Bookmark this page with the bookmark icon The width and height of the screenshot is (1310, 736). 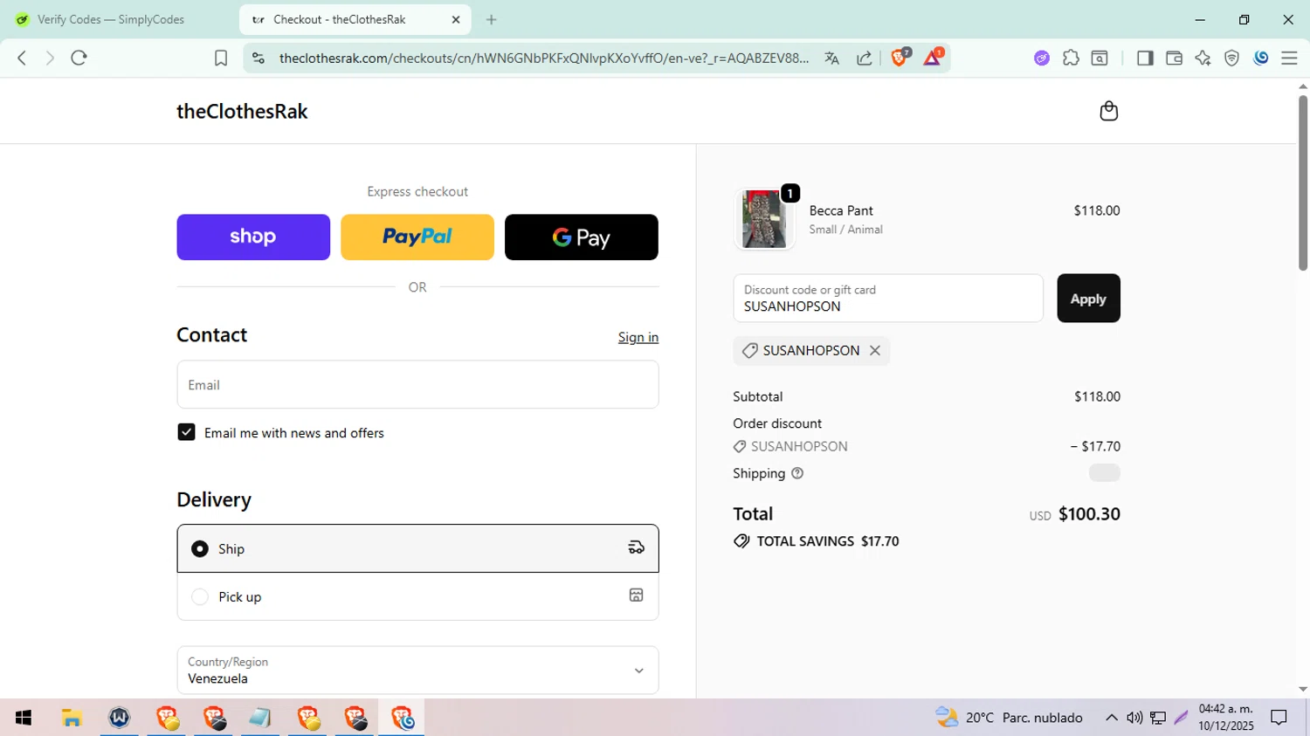[221, 58]
